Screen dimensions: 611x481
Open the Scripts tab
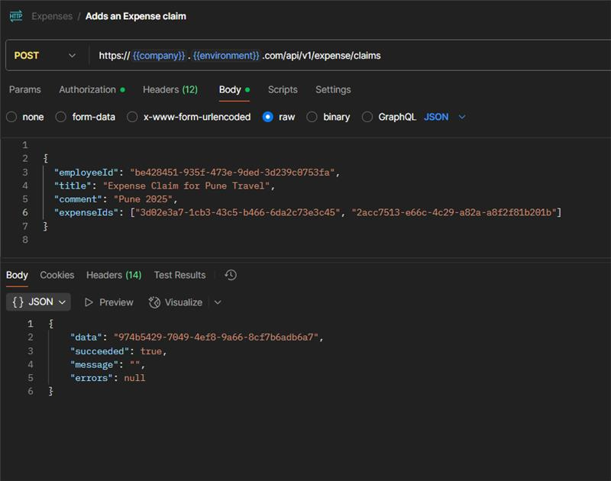click(283, 89)
